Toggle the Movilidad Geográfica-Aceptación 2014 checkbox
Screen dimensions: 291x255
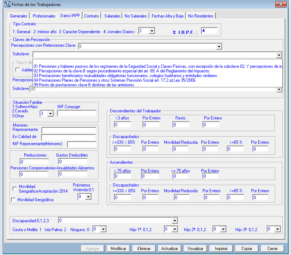point(15,188)
